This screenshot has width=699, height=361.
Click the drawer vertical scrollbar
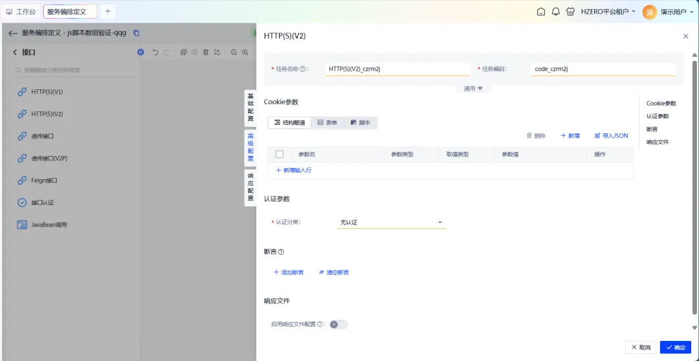pyautogui.click(x=694, y=186)
